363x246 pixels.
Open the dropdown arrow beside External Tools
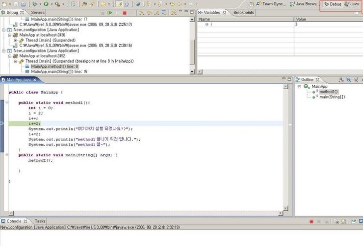point(63,4)
